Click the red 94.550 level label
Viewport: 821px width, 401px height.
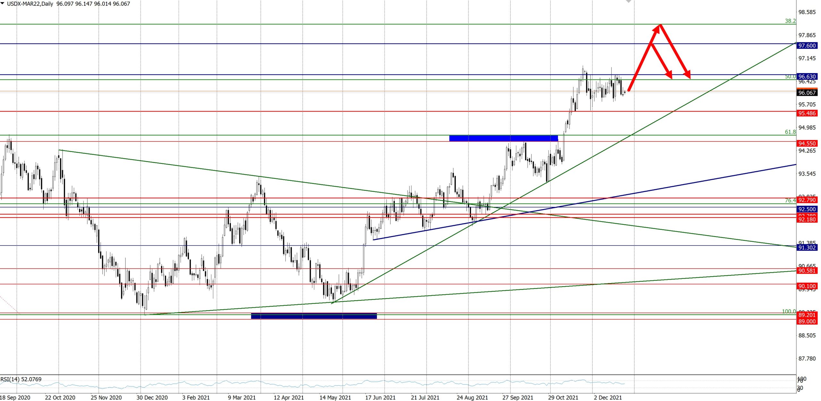pos(807,143)
